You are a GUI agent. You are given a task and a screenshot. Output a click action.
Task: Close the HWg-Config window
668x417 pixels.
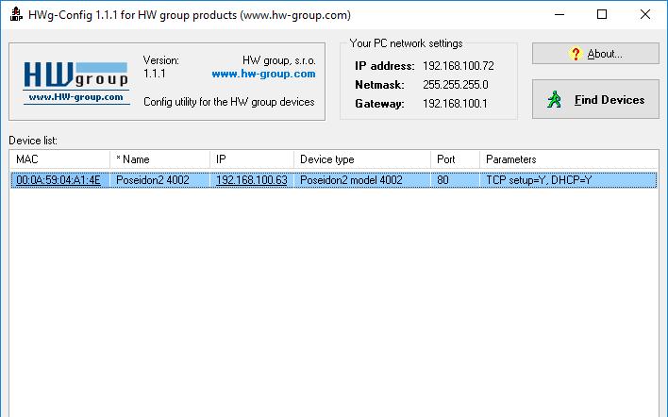coord(645,14)
